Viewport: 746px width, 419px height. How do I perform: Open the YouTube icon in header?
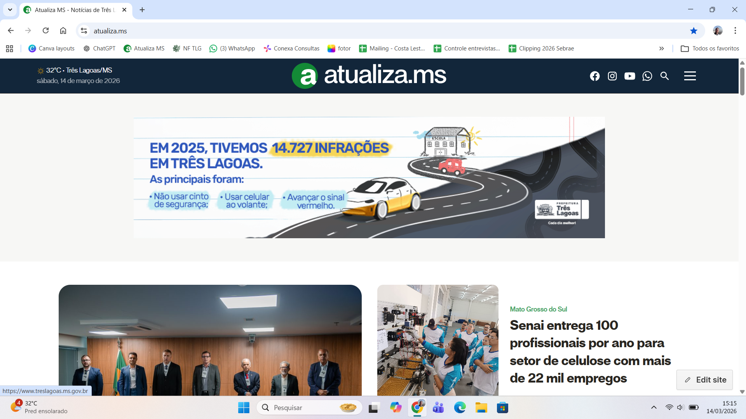[x=629, y=76]
